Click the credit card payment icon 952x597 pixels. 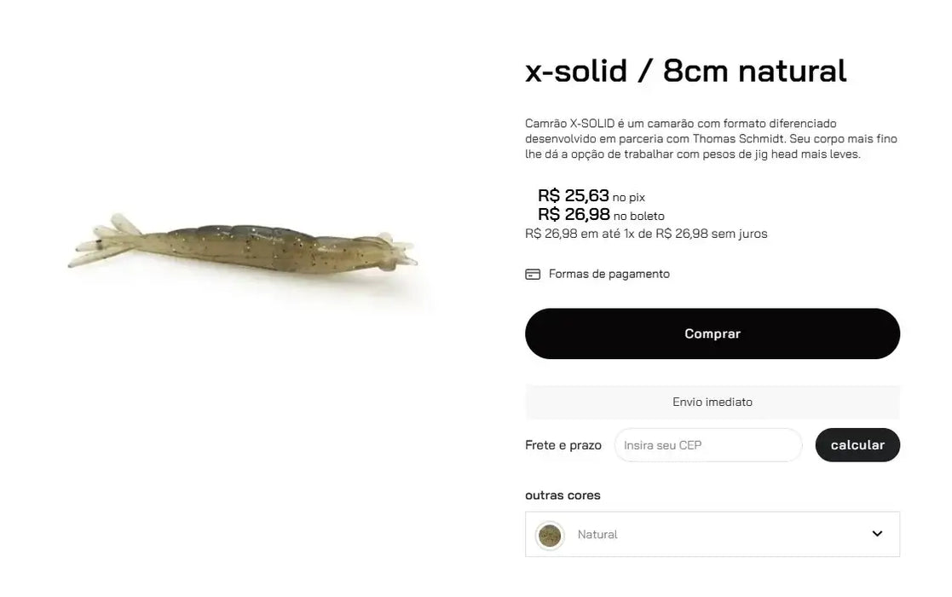[x=533, y=275]
